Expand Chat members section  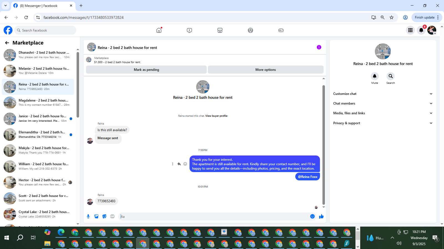[x=383, y=103]
